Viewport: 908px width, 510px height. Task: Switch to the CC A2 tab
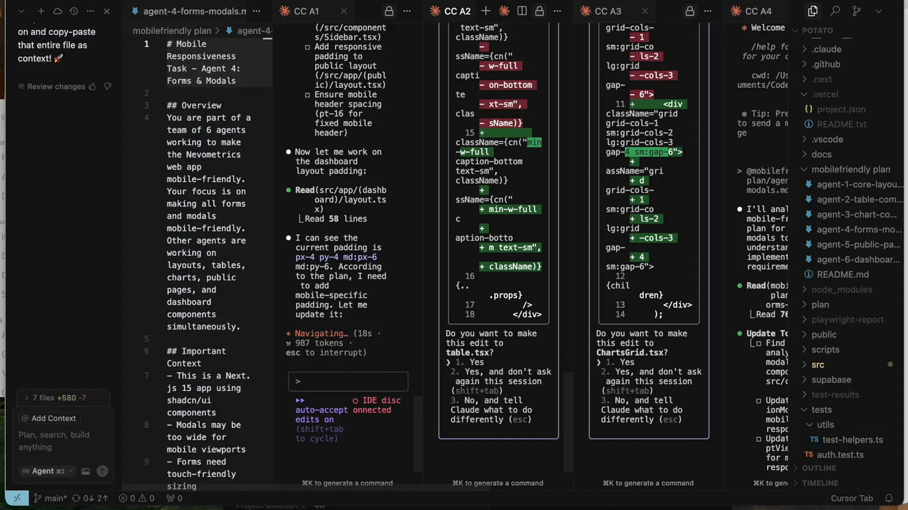tap(457, 11)
